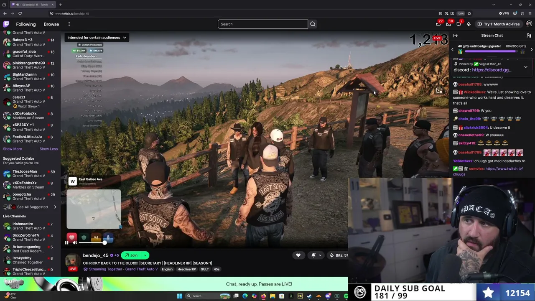Open the notifications inbox with badge 10
Screen dimensions: 535x301
tap(448, 24)
